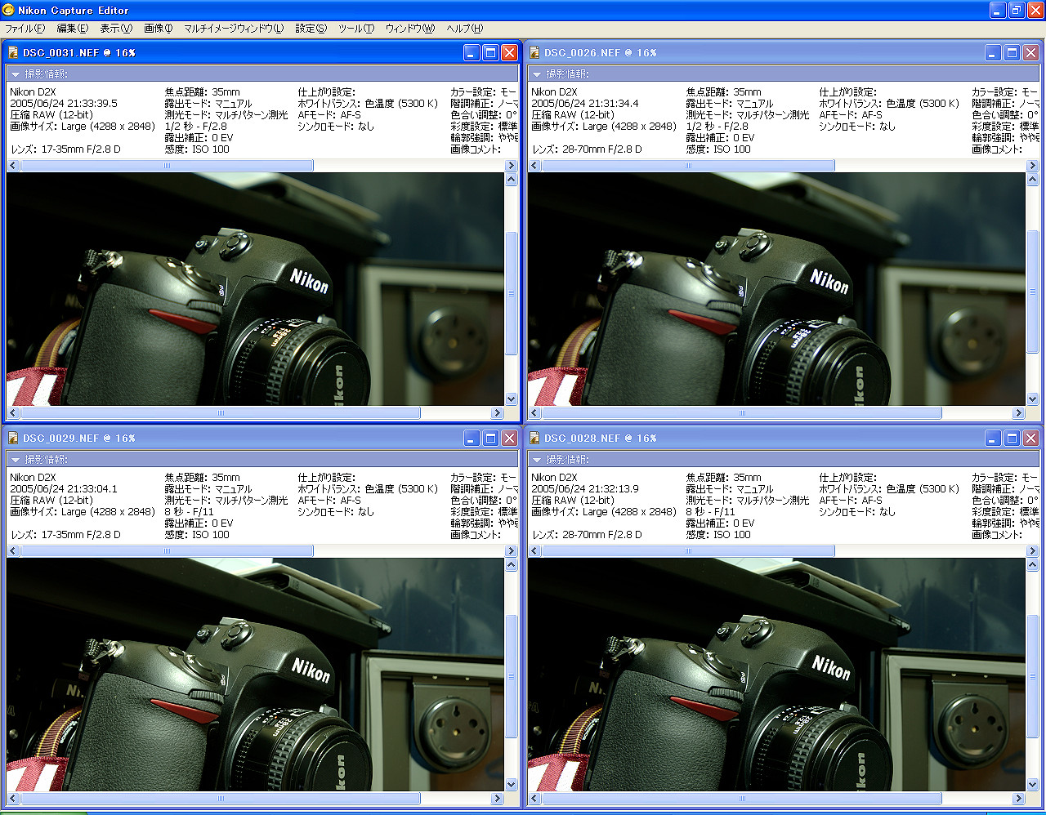1046x815 pixels.
Task: Open the 画像(I) menu
Action: 159,29
